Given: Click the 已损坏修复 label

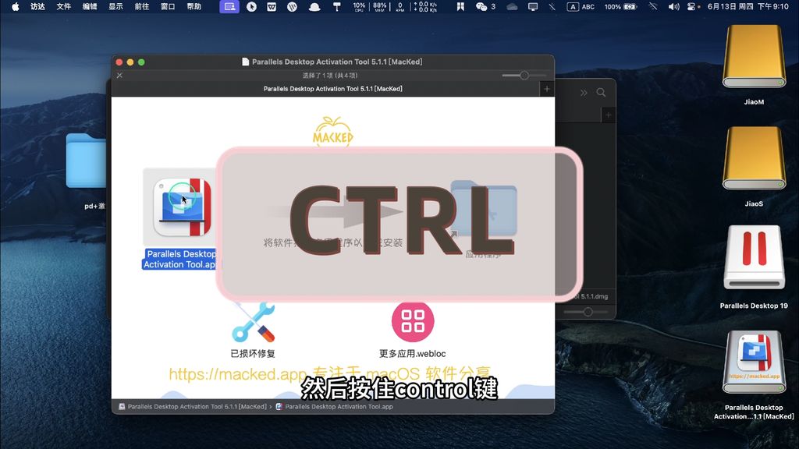Looking at the screenshot, I should point(253,353).
